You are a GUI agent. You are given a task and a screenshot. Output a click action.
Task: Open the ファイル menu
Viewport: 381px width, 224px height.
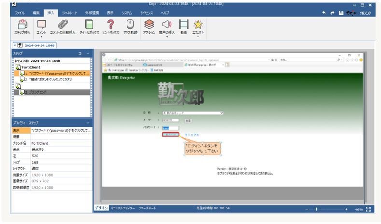pos(20,13)
